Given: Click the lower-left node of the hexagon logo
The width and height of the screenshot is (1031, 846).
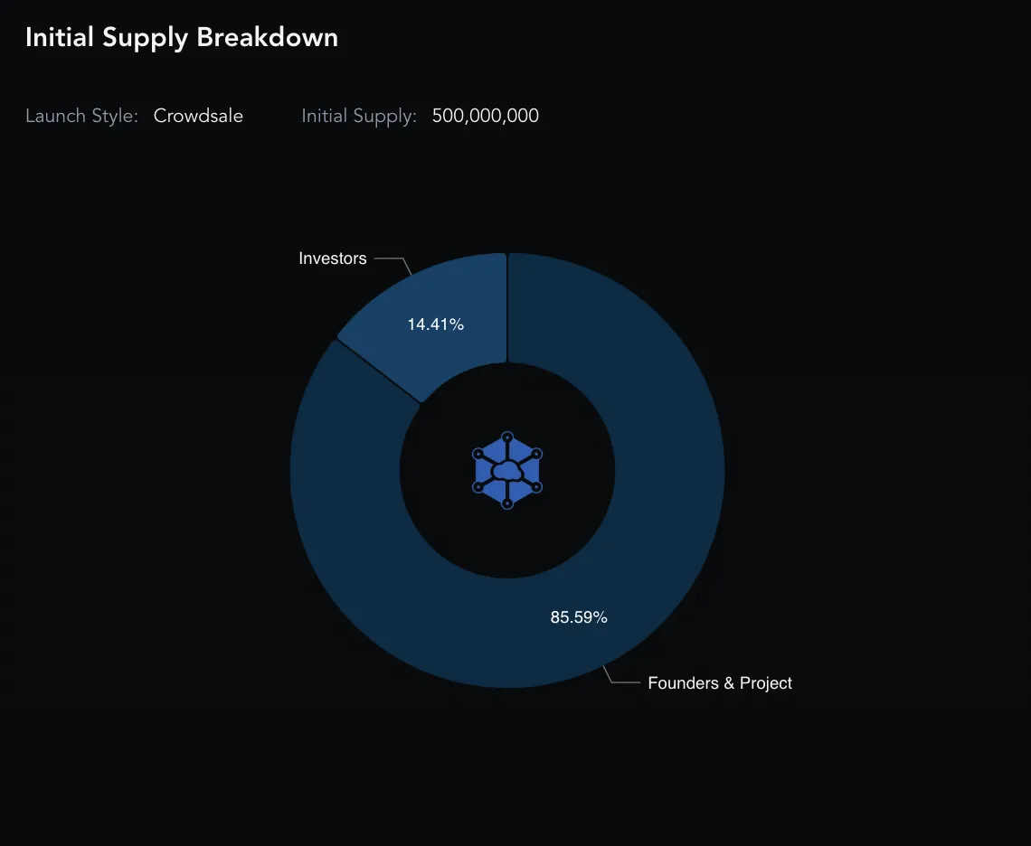Looking at the screenshot, I should (478, 487).
